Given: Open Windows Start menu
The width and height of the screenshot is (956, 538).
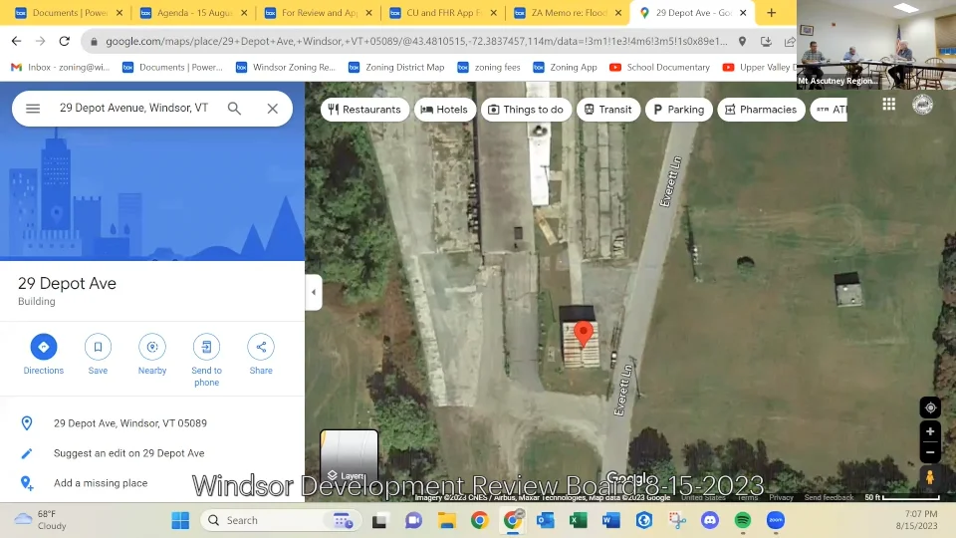Looking at the screenshot, I should (x=180, y=520).
